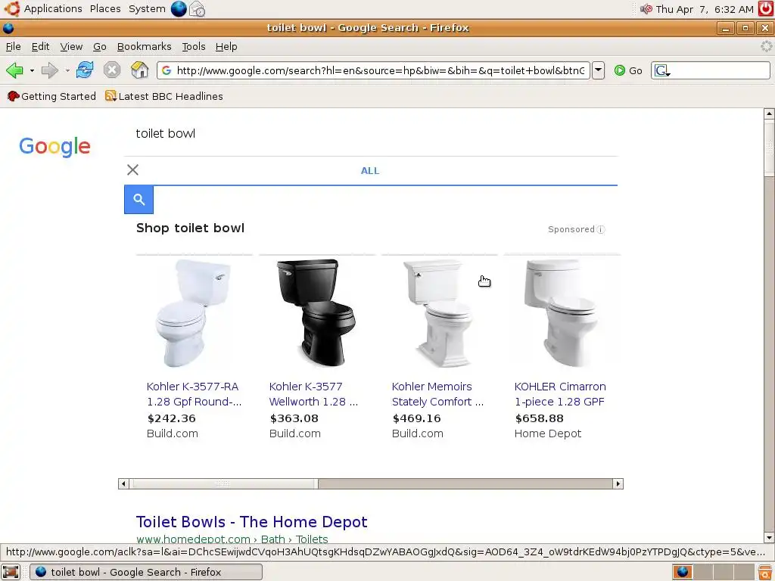The image size is (775, 581).
Task: Open the File menu
Action: coord(14,46)
